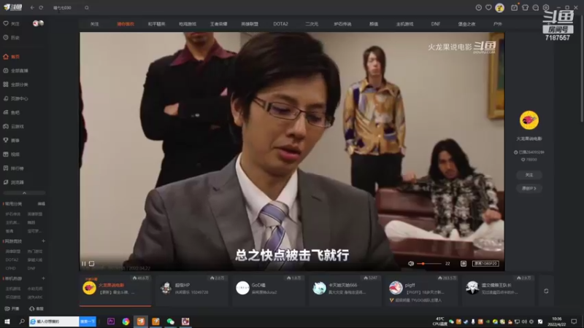
Task: Select the 户外 tab
Action: [x=497, y=24]
